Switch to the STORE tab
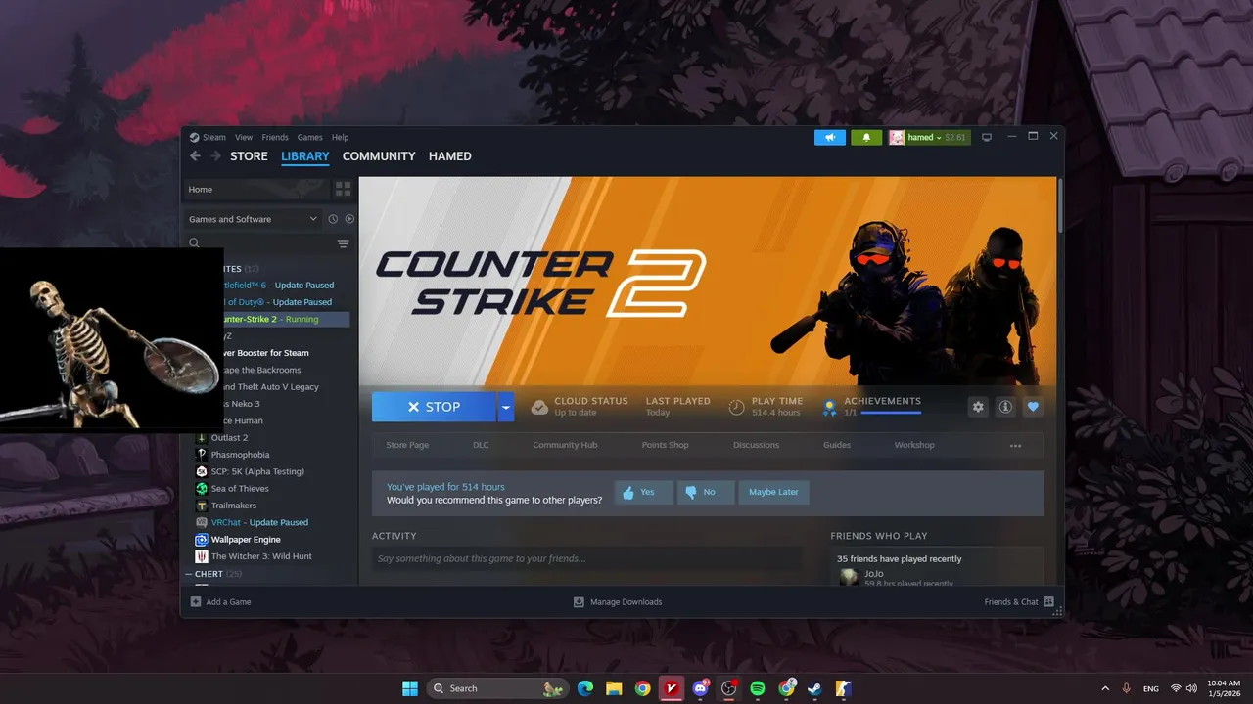Viewport: 1253px width, 704px height. (249, 156)
